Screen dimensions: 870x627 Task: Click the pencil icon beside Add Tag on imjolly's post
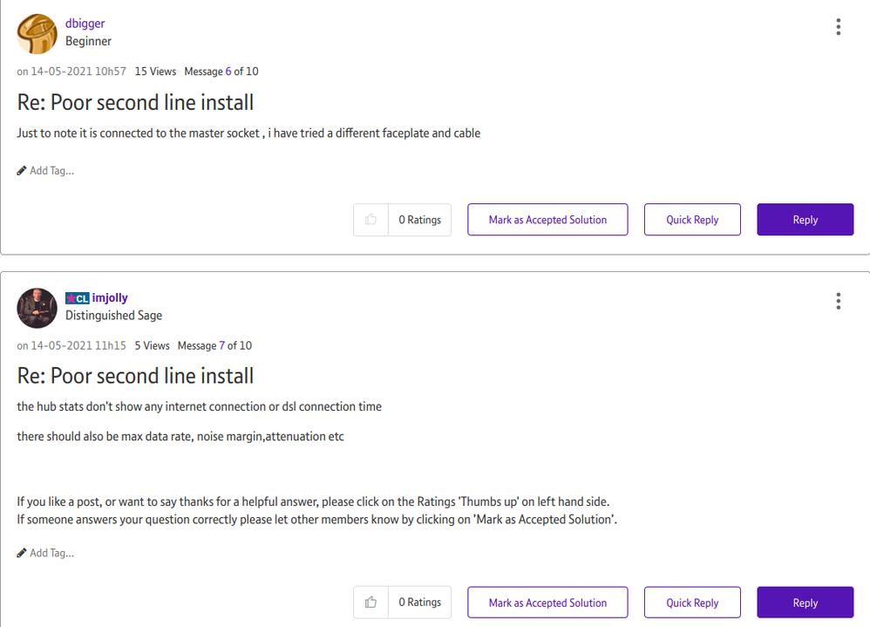point(21,552)
